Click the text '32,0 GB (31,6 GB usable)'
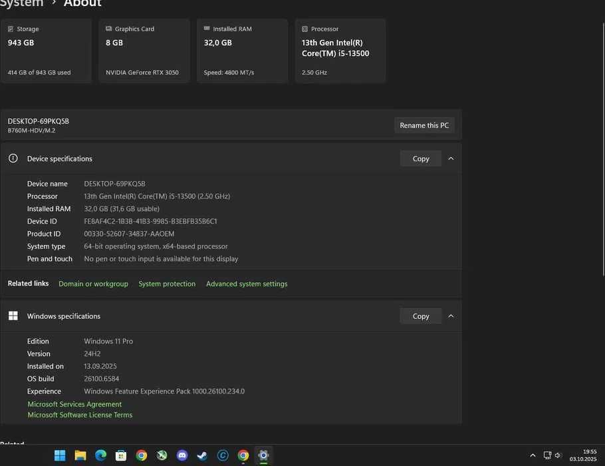This screenshot has height=466, width=605. (x=122, y=208)
